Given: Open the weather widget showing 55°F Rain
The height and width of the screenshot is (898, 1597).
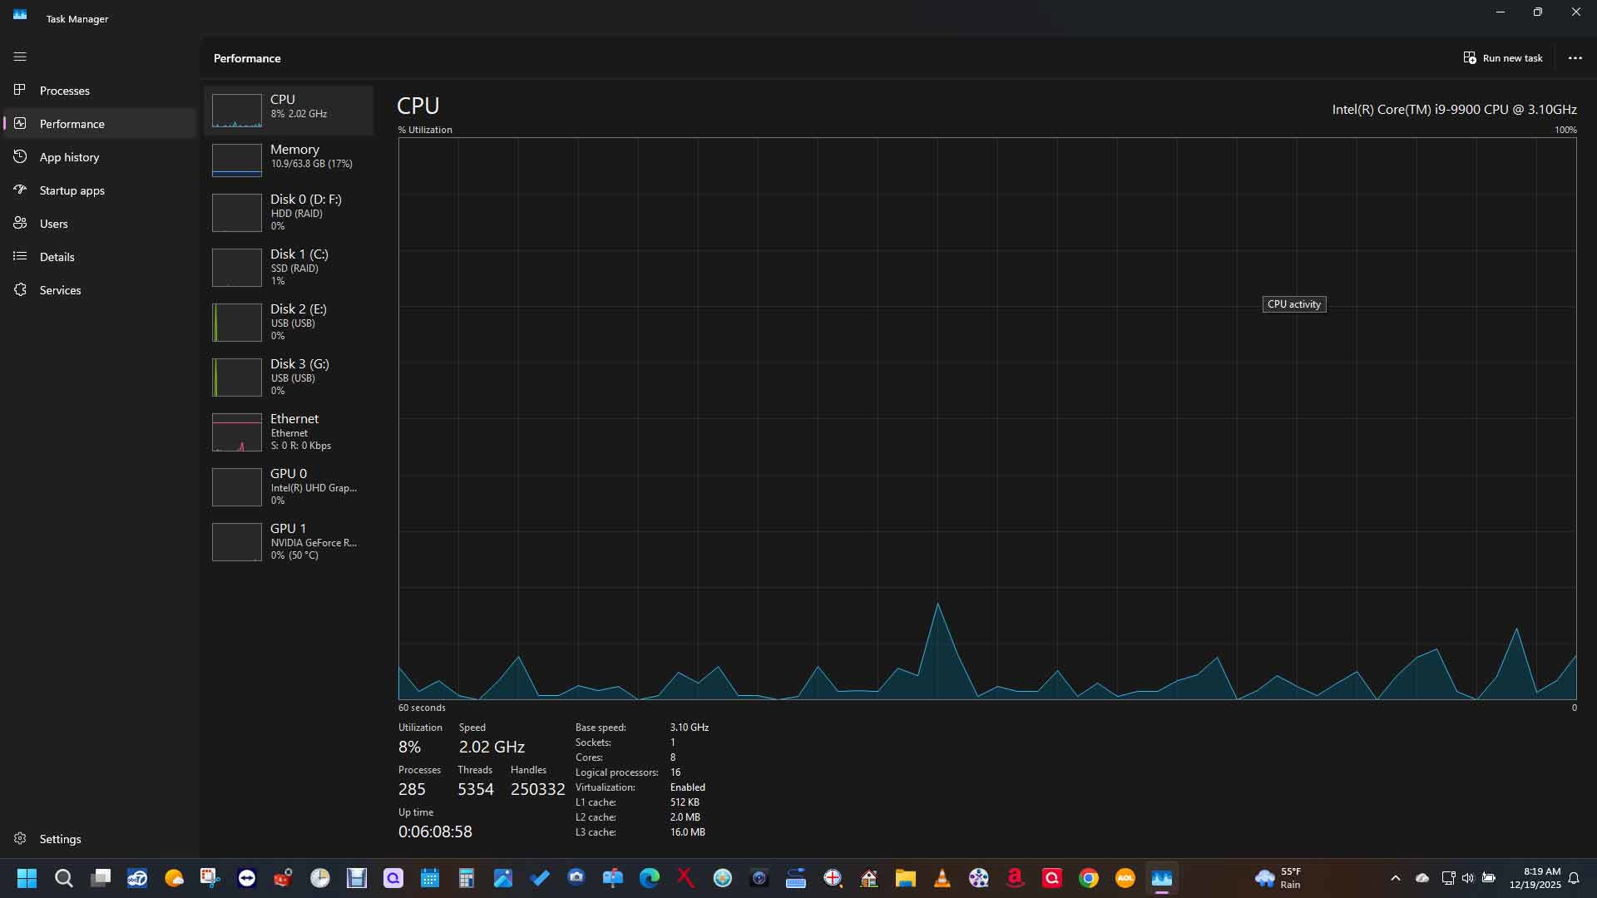Looking at the screenshot, I should [x=1285, y=878].
